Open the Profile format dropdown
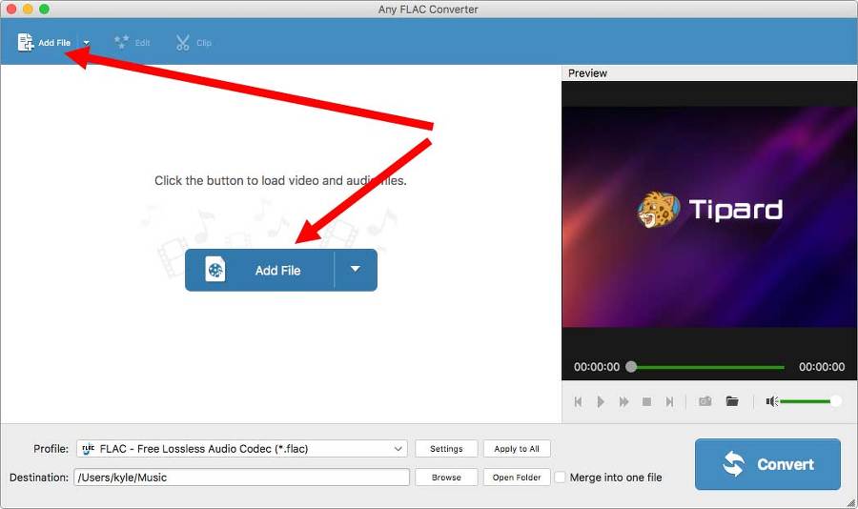The width and height of the screenshot is (858, 509). point(242,448)
